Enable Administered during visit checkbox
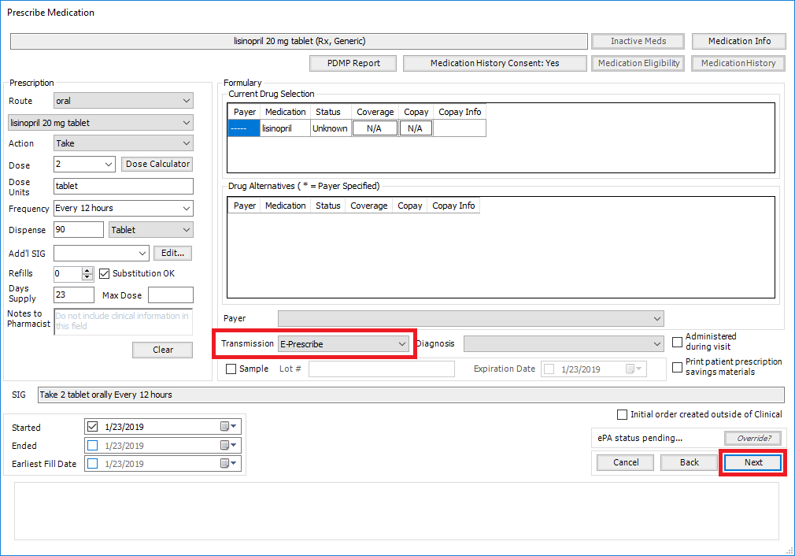 [677, 342]
